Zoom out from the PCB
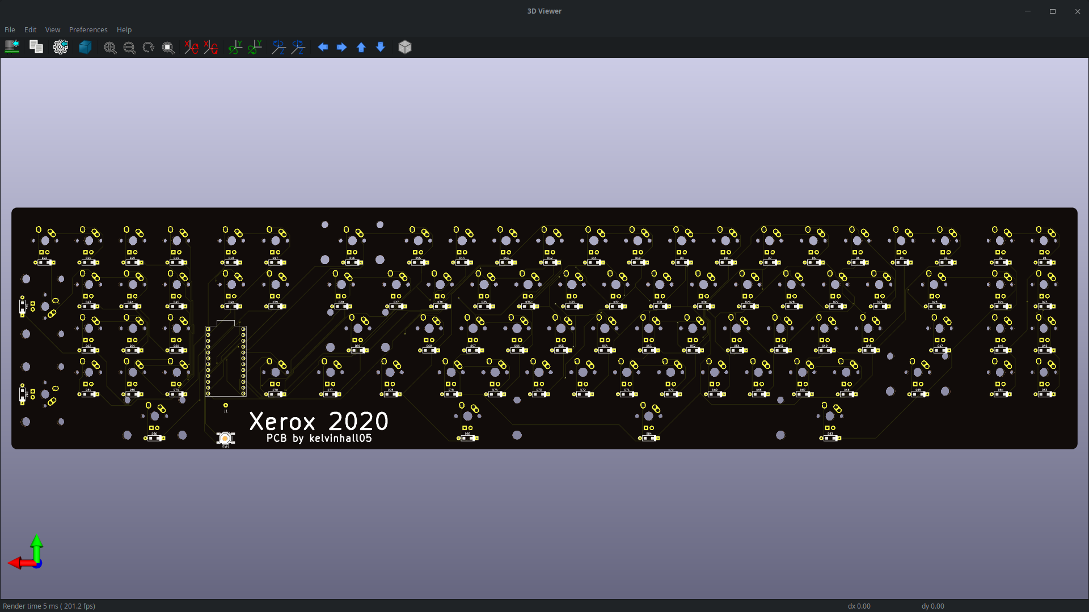The image size is (1089, 612). tap(129, 47)
